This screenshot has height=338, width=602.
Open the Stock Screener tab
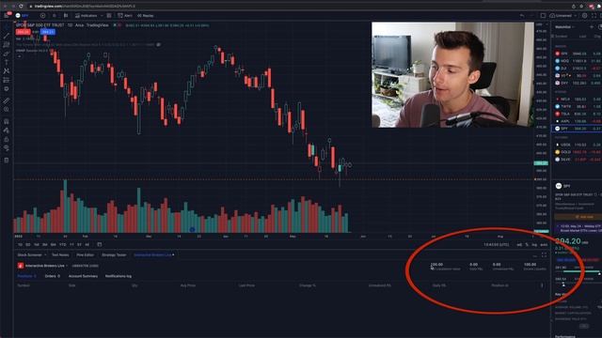pyautogui.click(x=29, y=254)
